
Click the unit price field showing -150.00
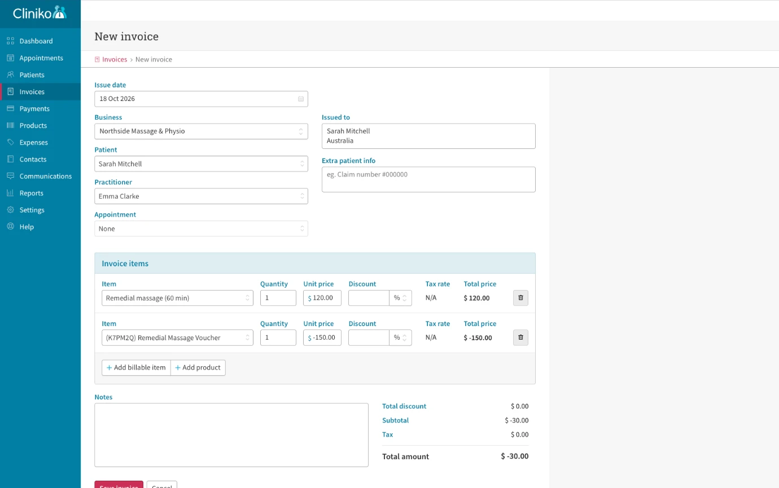coord(322,337)
